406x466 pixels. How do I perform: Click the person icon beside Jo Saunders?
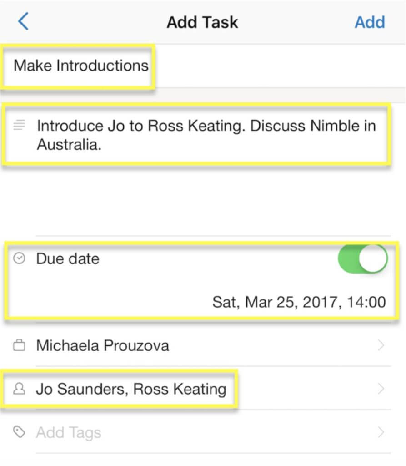19,389
